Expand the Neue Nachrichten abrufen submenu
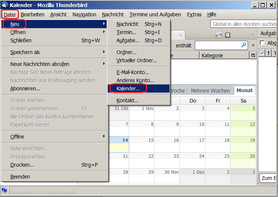 coord(54,64)
